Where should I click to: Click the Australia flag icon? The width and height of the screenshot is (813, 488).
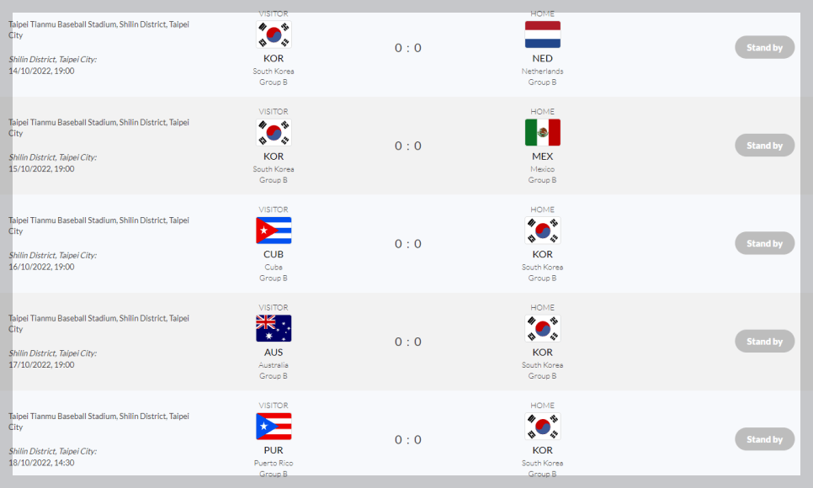(x=273, y=328)
